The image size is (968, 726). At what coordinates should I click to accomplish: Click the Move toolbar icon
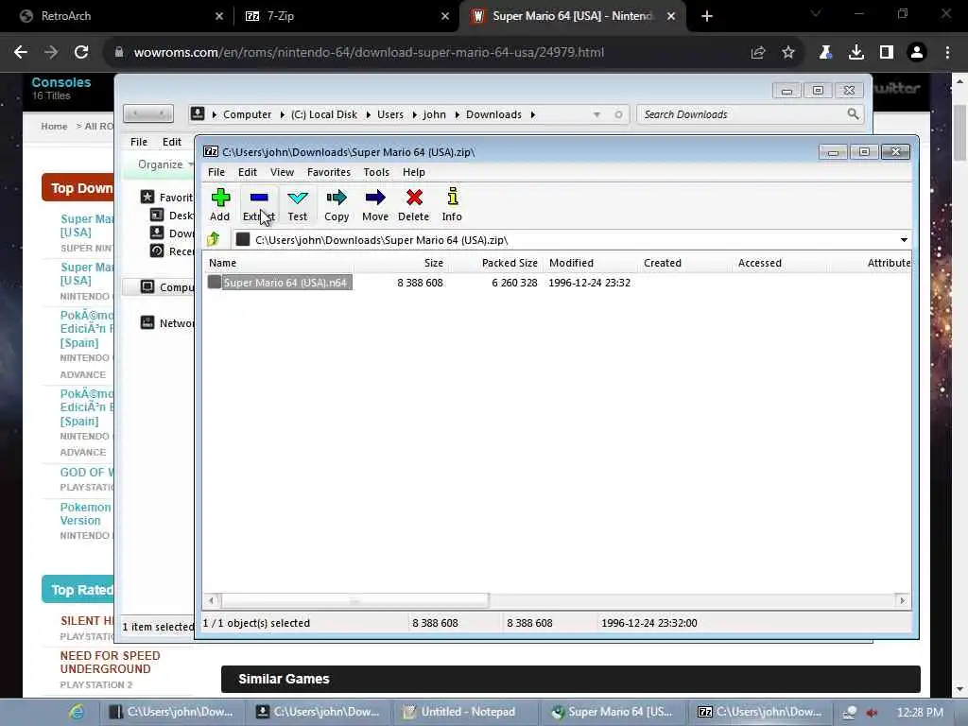pyautogui.click(x=375, y=205)
